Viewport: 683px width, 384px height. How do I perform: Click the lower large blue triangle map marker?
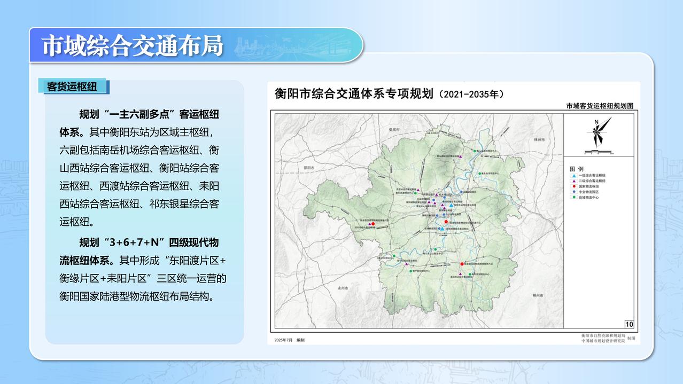[442, 229]
